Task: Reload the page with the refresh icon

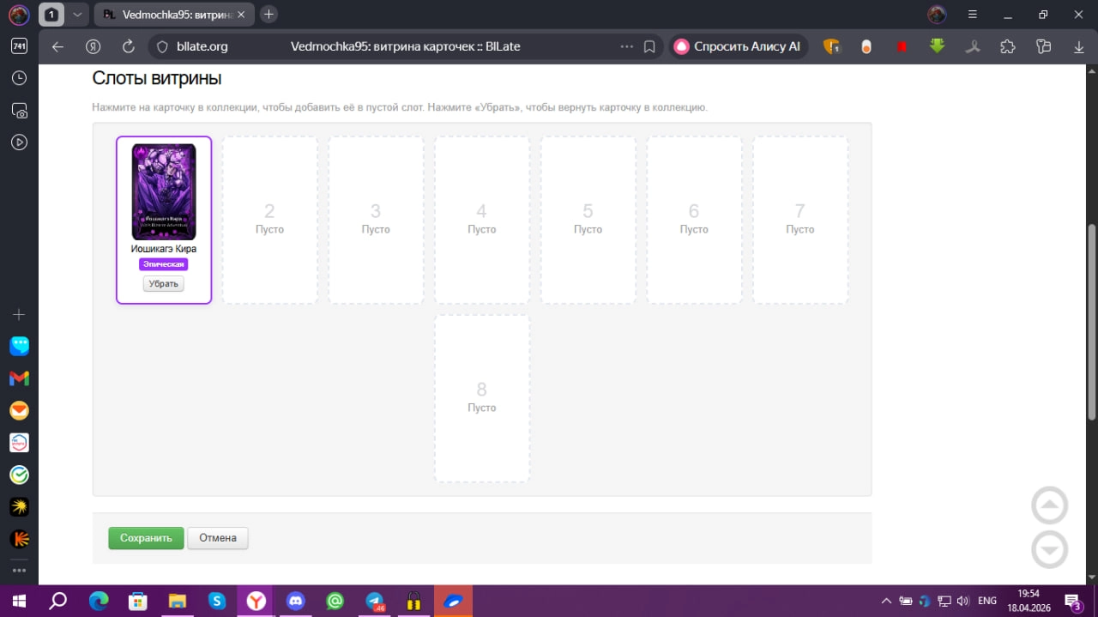Action: click(129, 47)
